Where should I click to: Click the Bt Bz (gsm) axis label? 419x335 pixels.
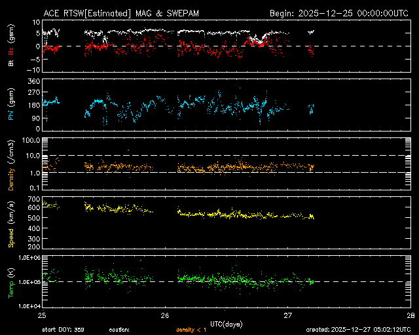click(11, 45)
